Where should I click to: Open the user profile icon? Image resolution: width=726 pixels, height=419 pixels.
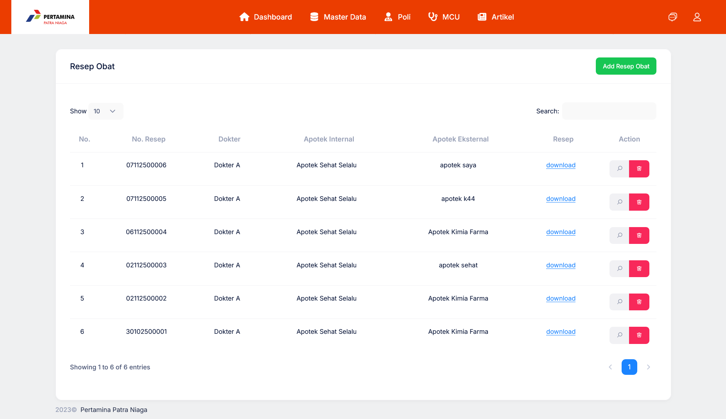(697, 17)
